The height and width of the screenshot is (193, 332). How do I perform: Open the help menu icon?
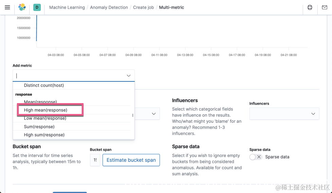click(x=310, y=7)
